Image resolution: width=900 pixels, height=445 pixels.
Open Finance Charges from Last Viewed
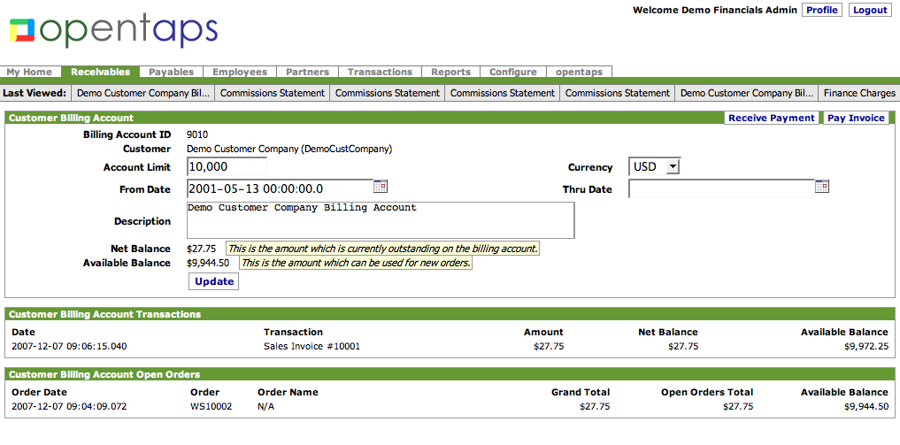[859, 92]
